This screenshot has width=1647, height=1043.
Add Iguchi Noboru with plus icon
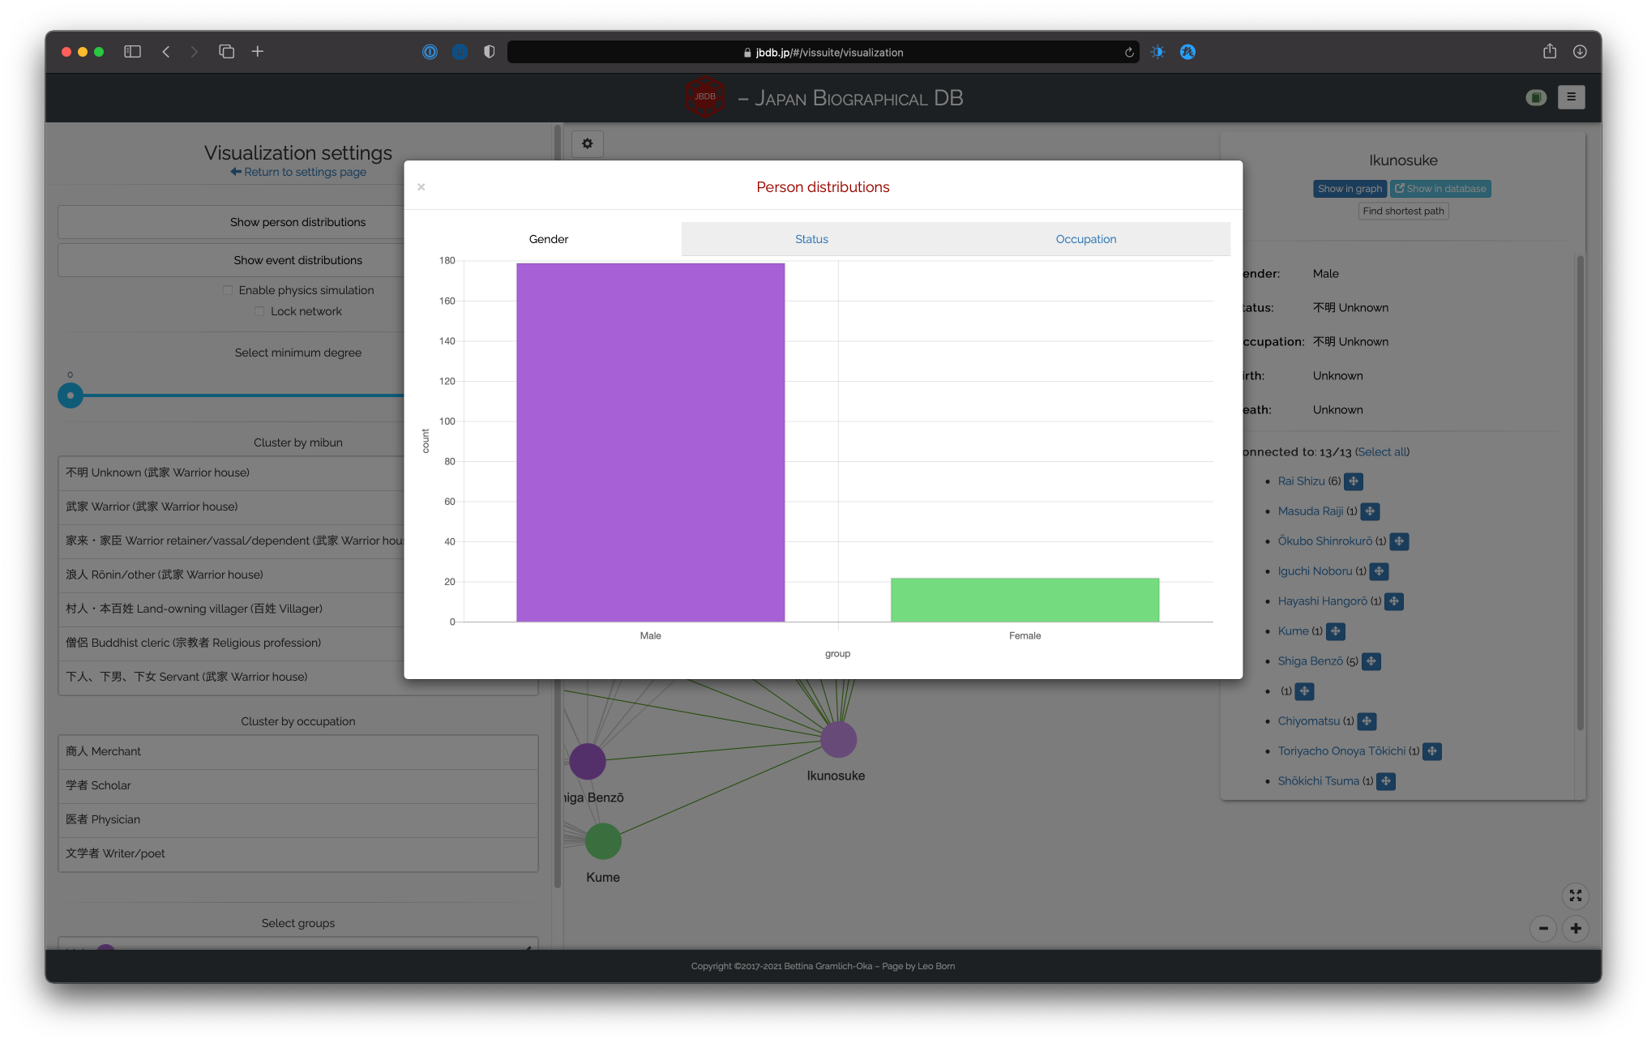coord(1379,571)
